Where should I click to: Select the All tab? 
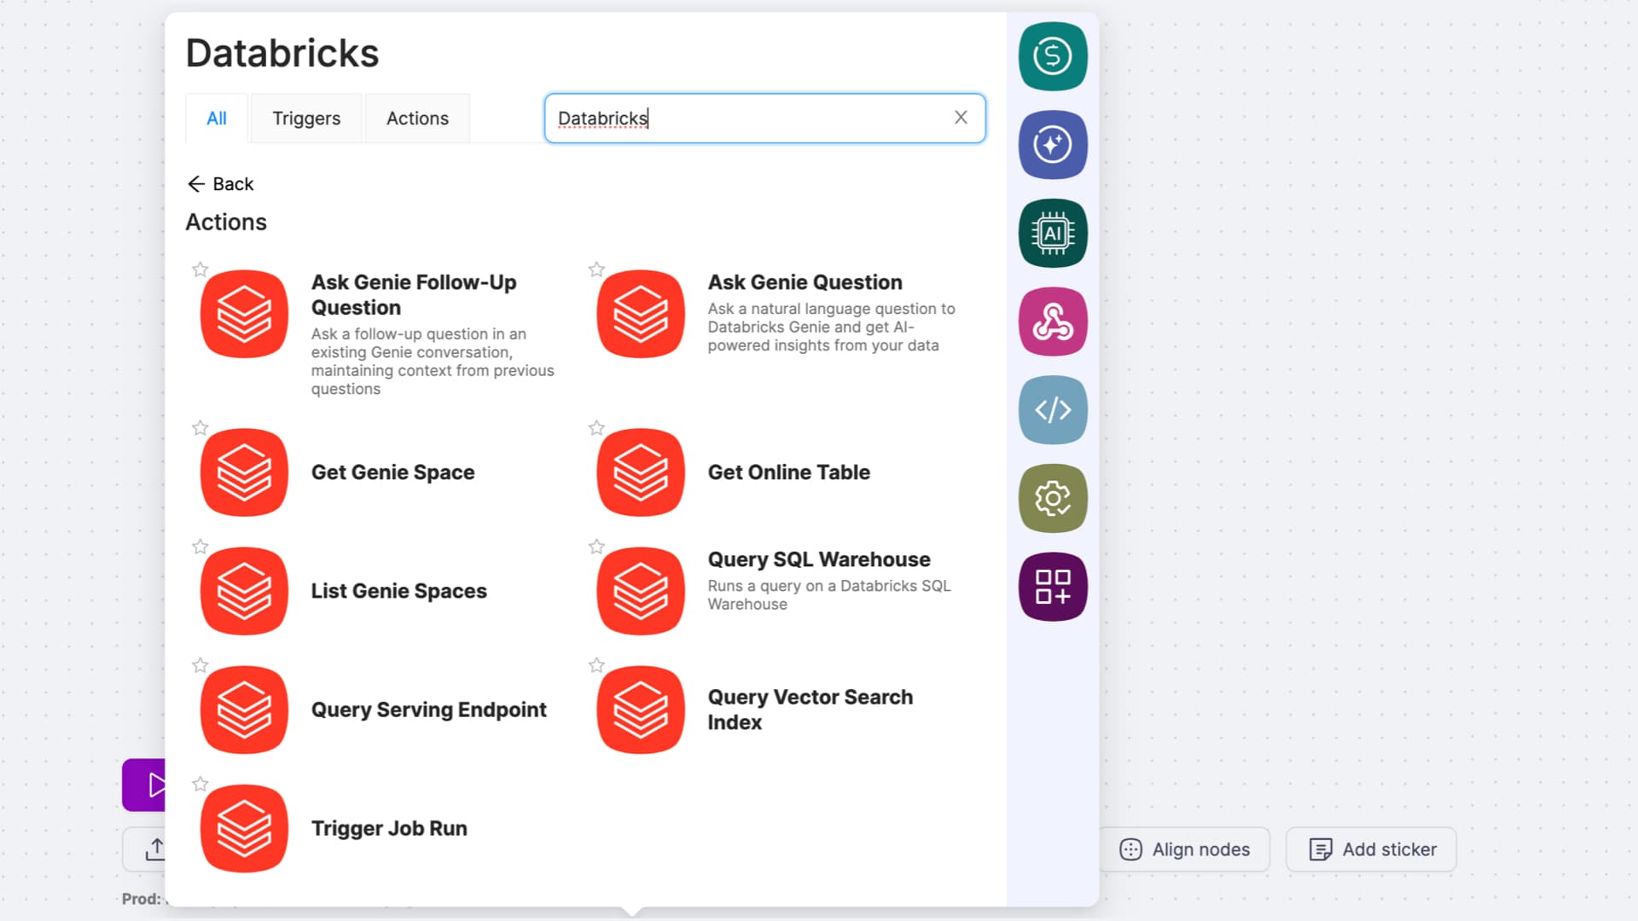click(x=217, y=119)
